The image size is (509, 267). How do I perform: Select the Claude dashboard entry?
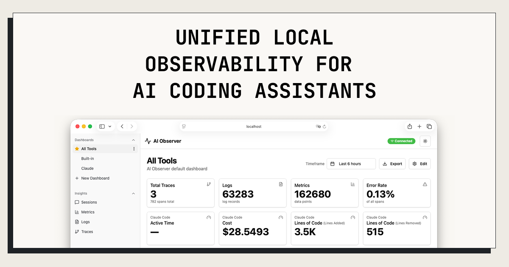[x=87, y=168]
